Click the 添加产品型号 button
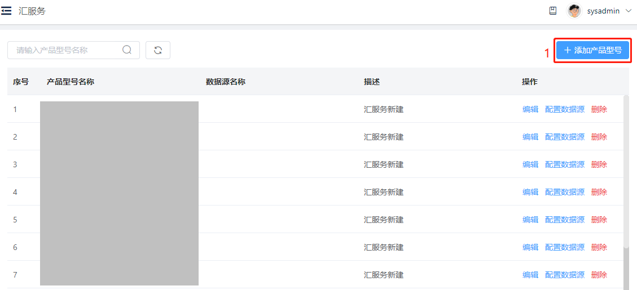Screen dimensions: 637x290 point(593,50)
